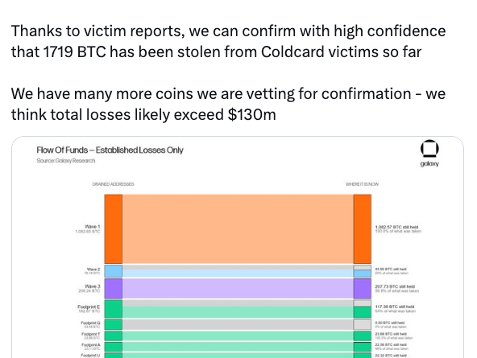The width and height of the screenshot is (477, 358).
Task: Click the 'Where It Is Now' column header
Action: (362, 184)
